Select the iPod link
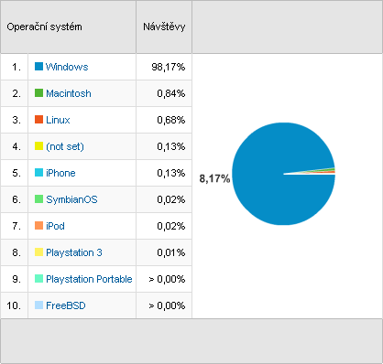This screenshot has width=383, height=364. coord(55,226)
